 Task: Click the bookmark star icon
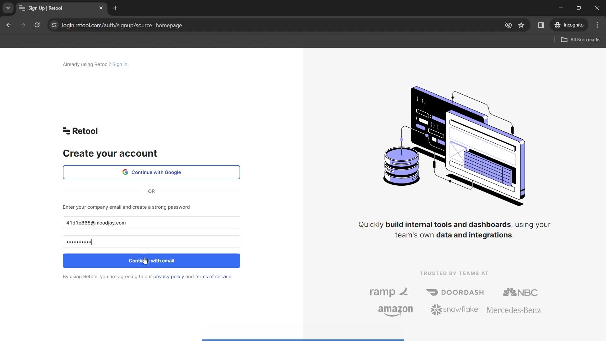(x=521, y=25)
